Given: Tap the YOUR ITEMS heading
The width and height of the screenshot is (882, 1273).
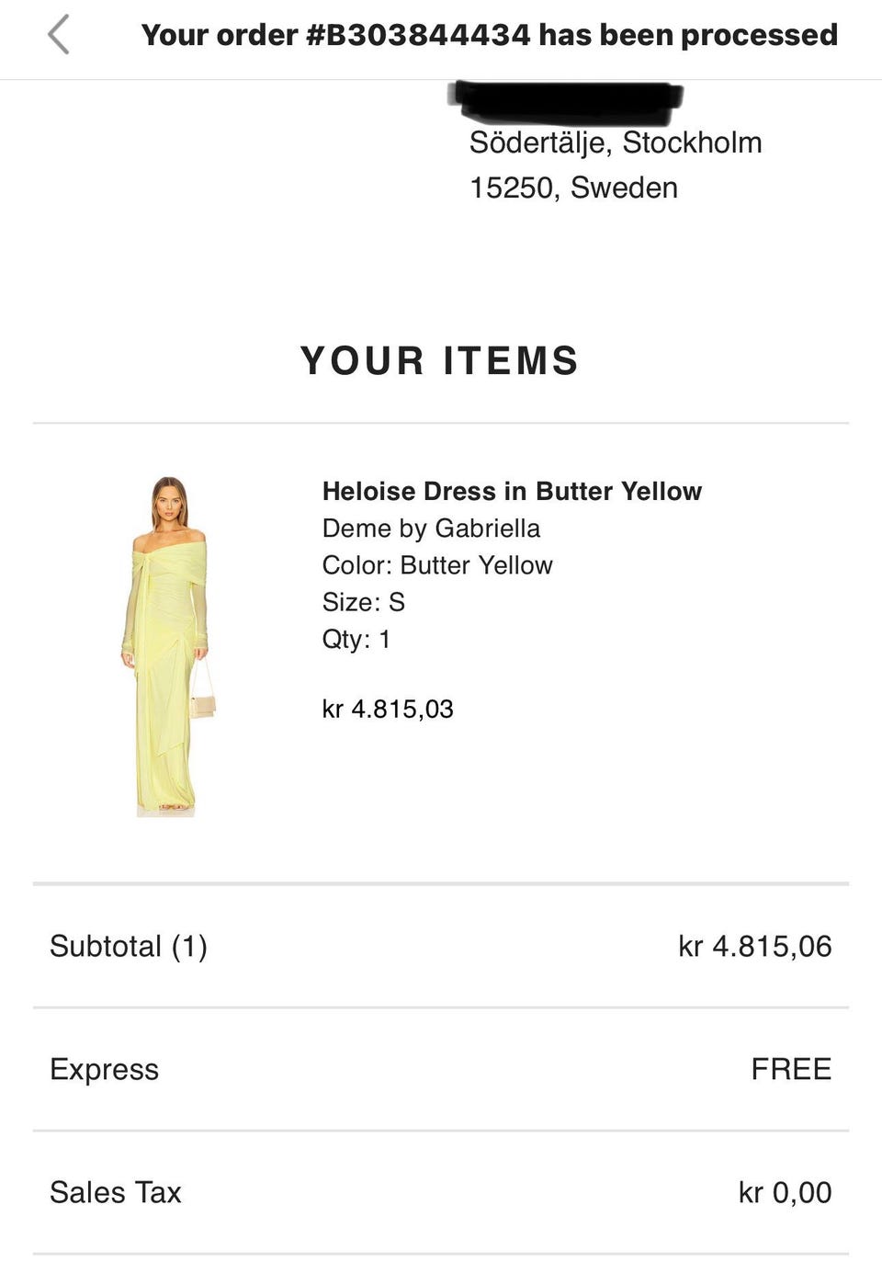Looking at the screenshot, I should [440, 360].
